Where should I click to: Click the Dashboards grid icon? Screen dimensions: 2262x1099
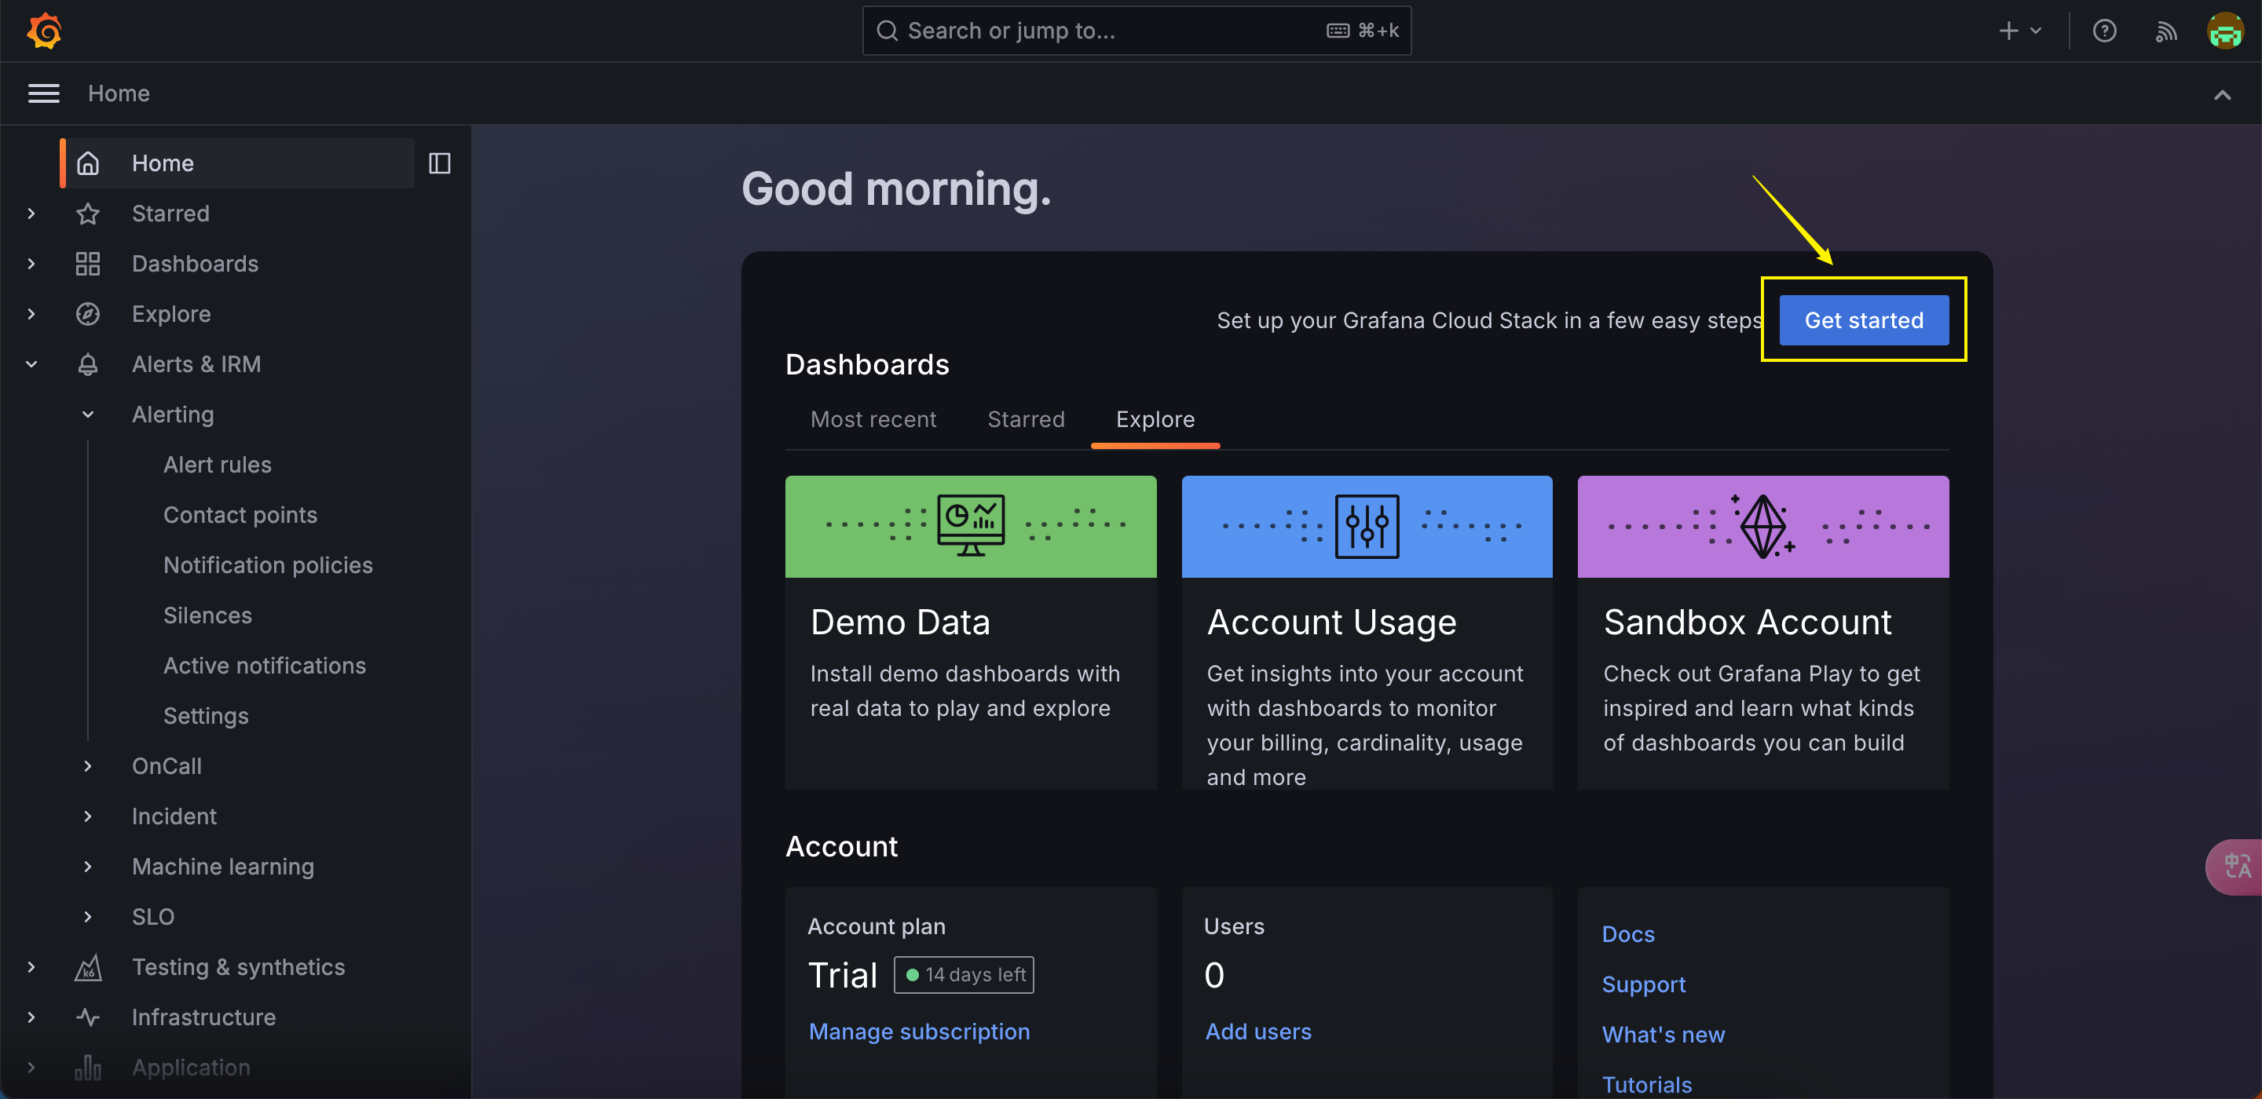pyautogui.click(x=88, y=263)
